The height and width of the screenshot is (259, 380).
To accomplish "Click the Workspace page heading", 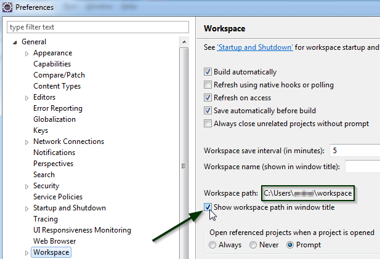I will (224, 28).
